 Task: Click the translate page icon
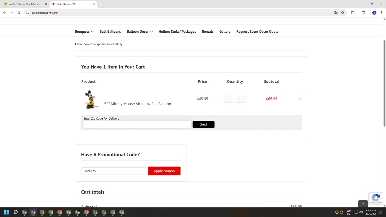(x=336, y=13)
